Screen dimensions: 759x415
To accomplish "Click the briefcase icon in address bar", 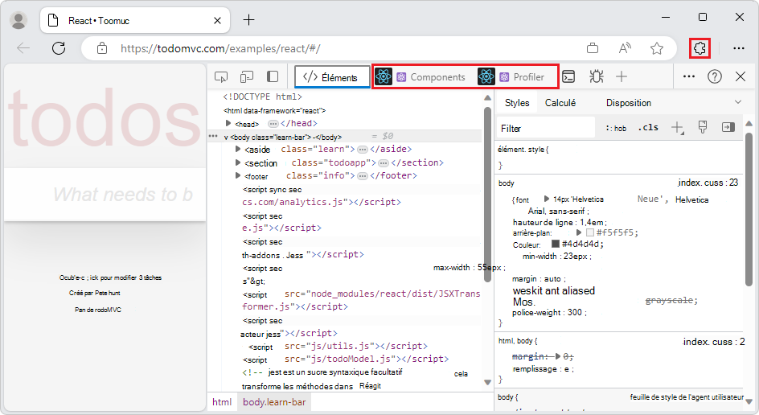I will click(592, 48).
